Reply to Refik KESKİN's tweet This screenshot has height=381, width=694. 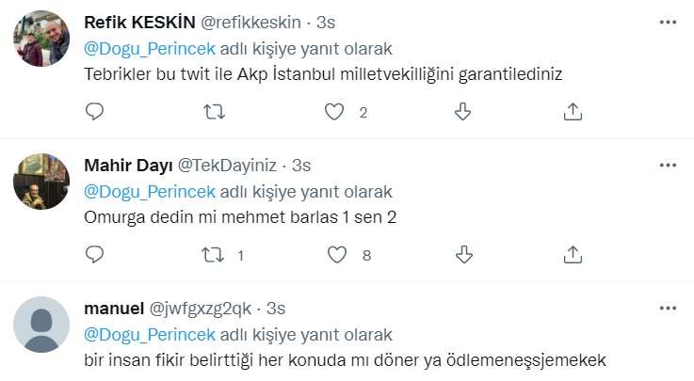click(x=94, y=112)
